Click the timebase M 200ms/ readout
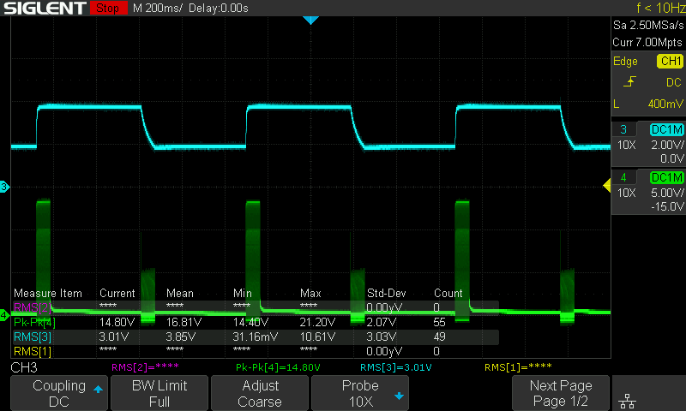686x411 pixels. pyautogui.click(x=158, y=8)
